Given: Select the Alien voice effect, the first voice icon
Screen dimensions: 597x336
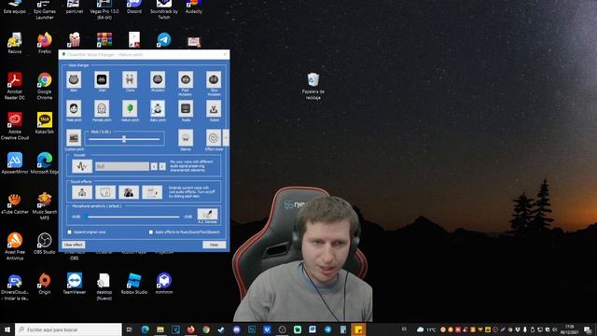Looking at the screenshot, I should coord(74,80).
